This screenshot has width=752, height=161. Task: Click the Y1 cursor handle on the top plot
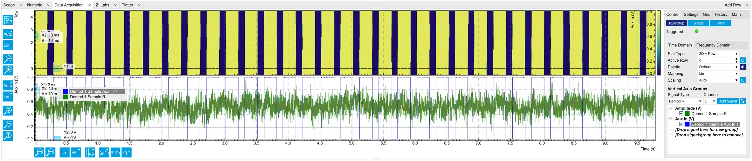pos(57,68)
